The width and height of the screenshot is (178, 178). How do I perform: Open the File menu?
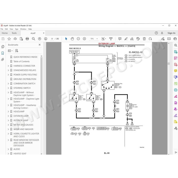tap(2, 29)
